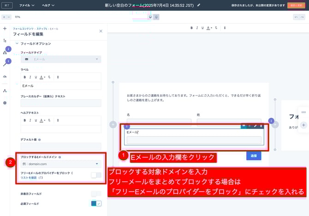Screen dimensions: 309x216
Task: Click the 姓 input on the form canvas
Action: [229, 121]
